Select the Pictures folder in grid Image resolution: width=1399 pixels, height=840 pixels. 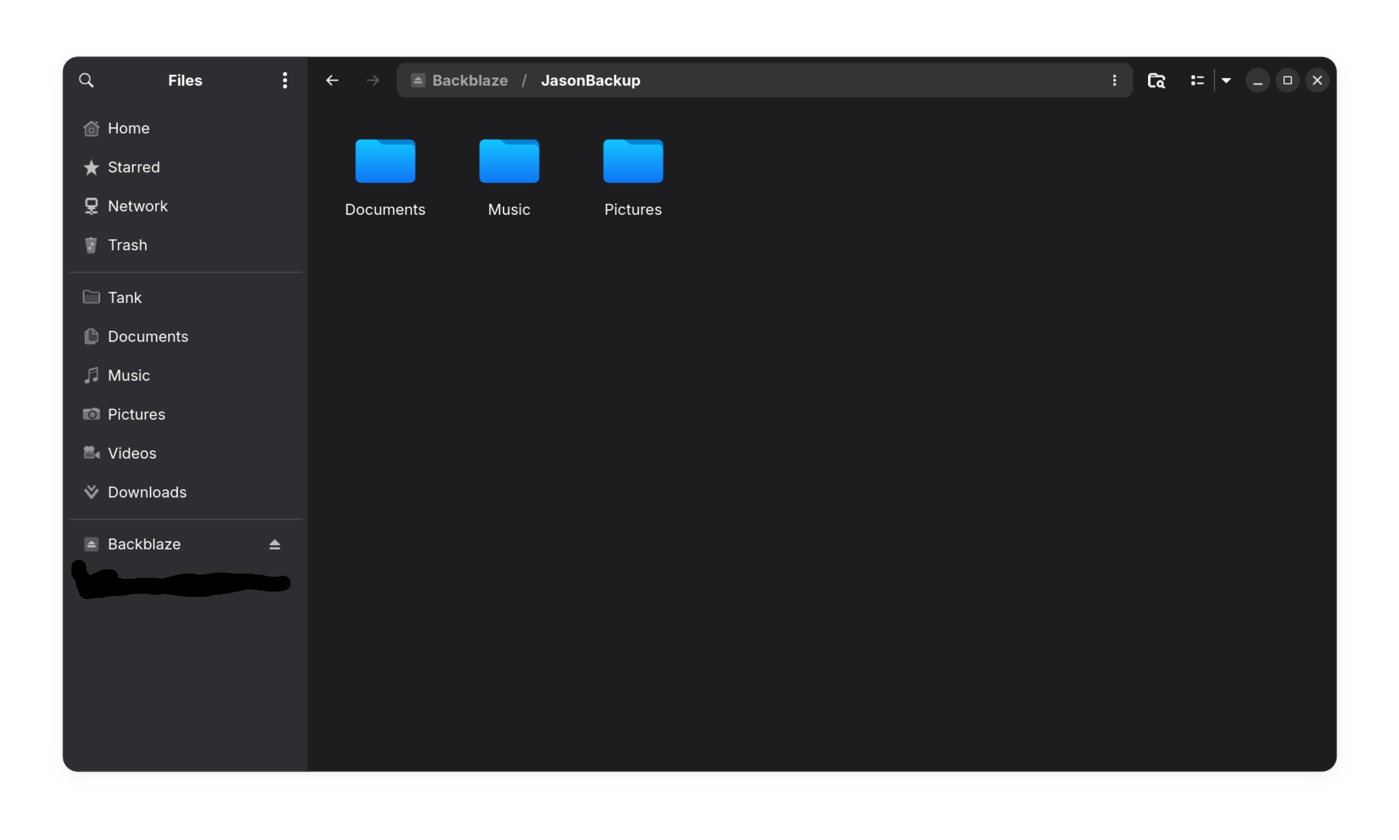pos(633,162)
